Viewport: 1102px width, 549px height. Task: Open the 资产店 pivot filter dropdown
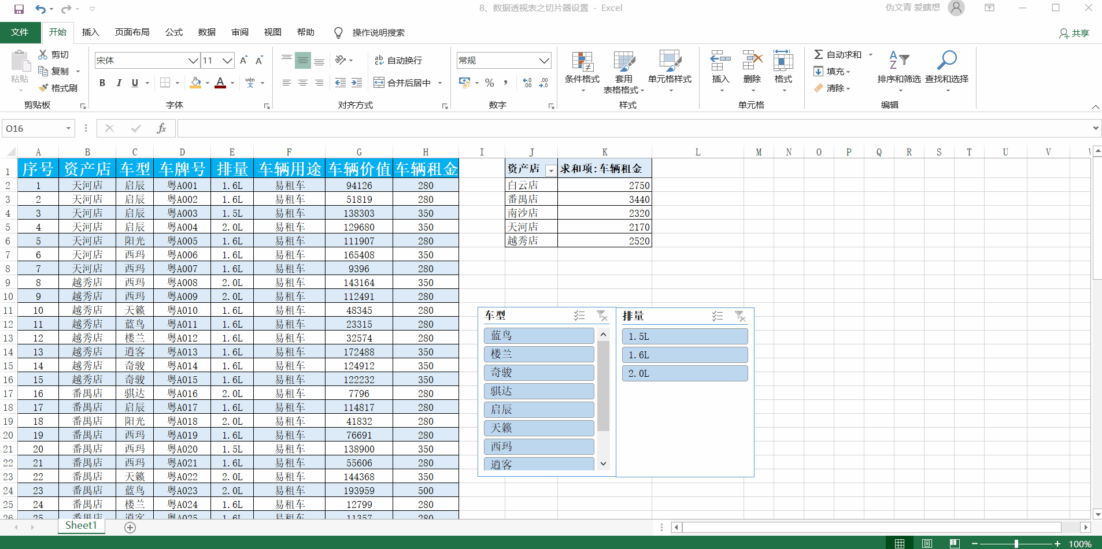(x=551, y=170)
